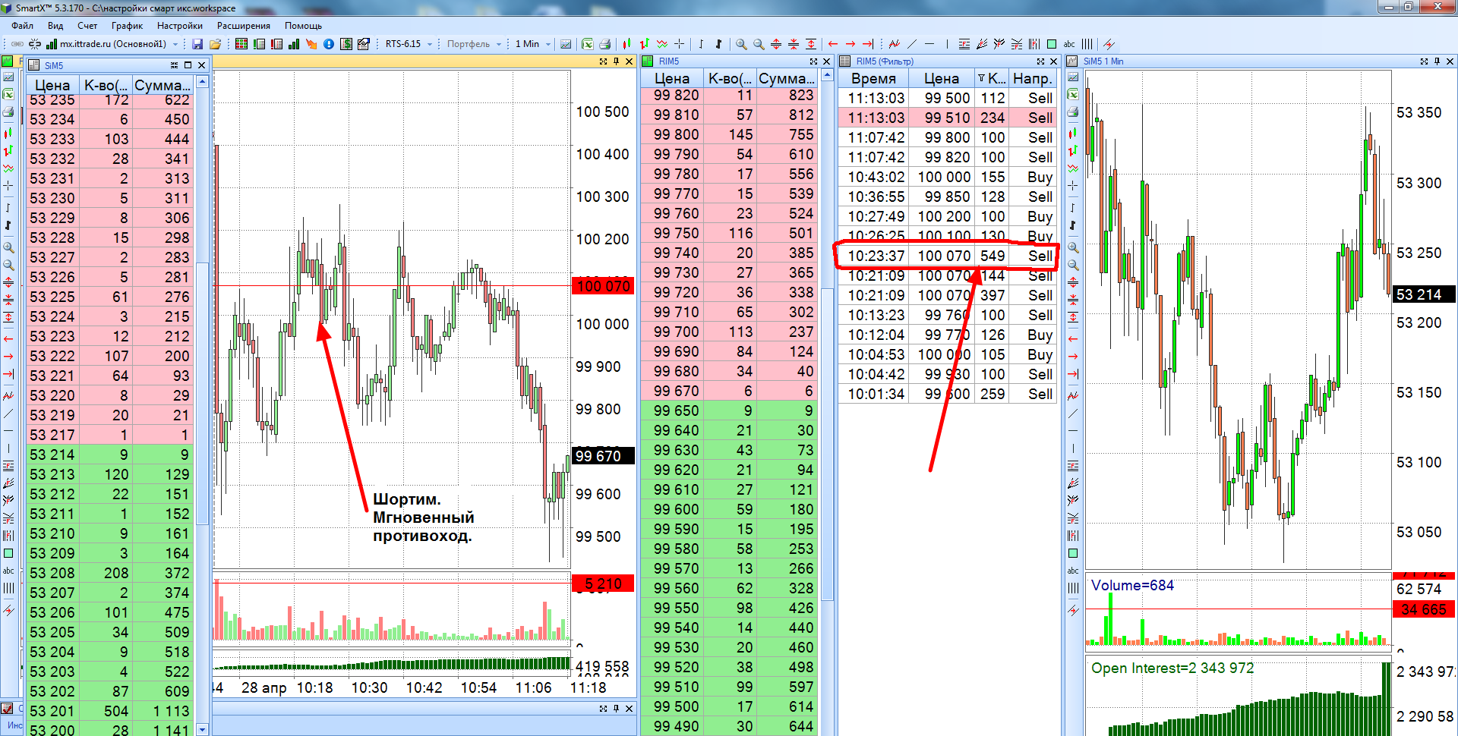The width and height of the screenshot is (1458, 736).
Task: Click the export chart image icon in the top toolbar
Action: pyautogui.click(x=566, y=44)
